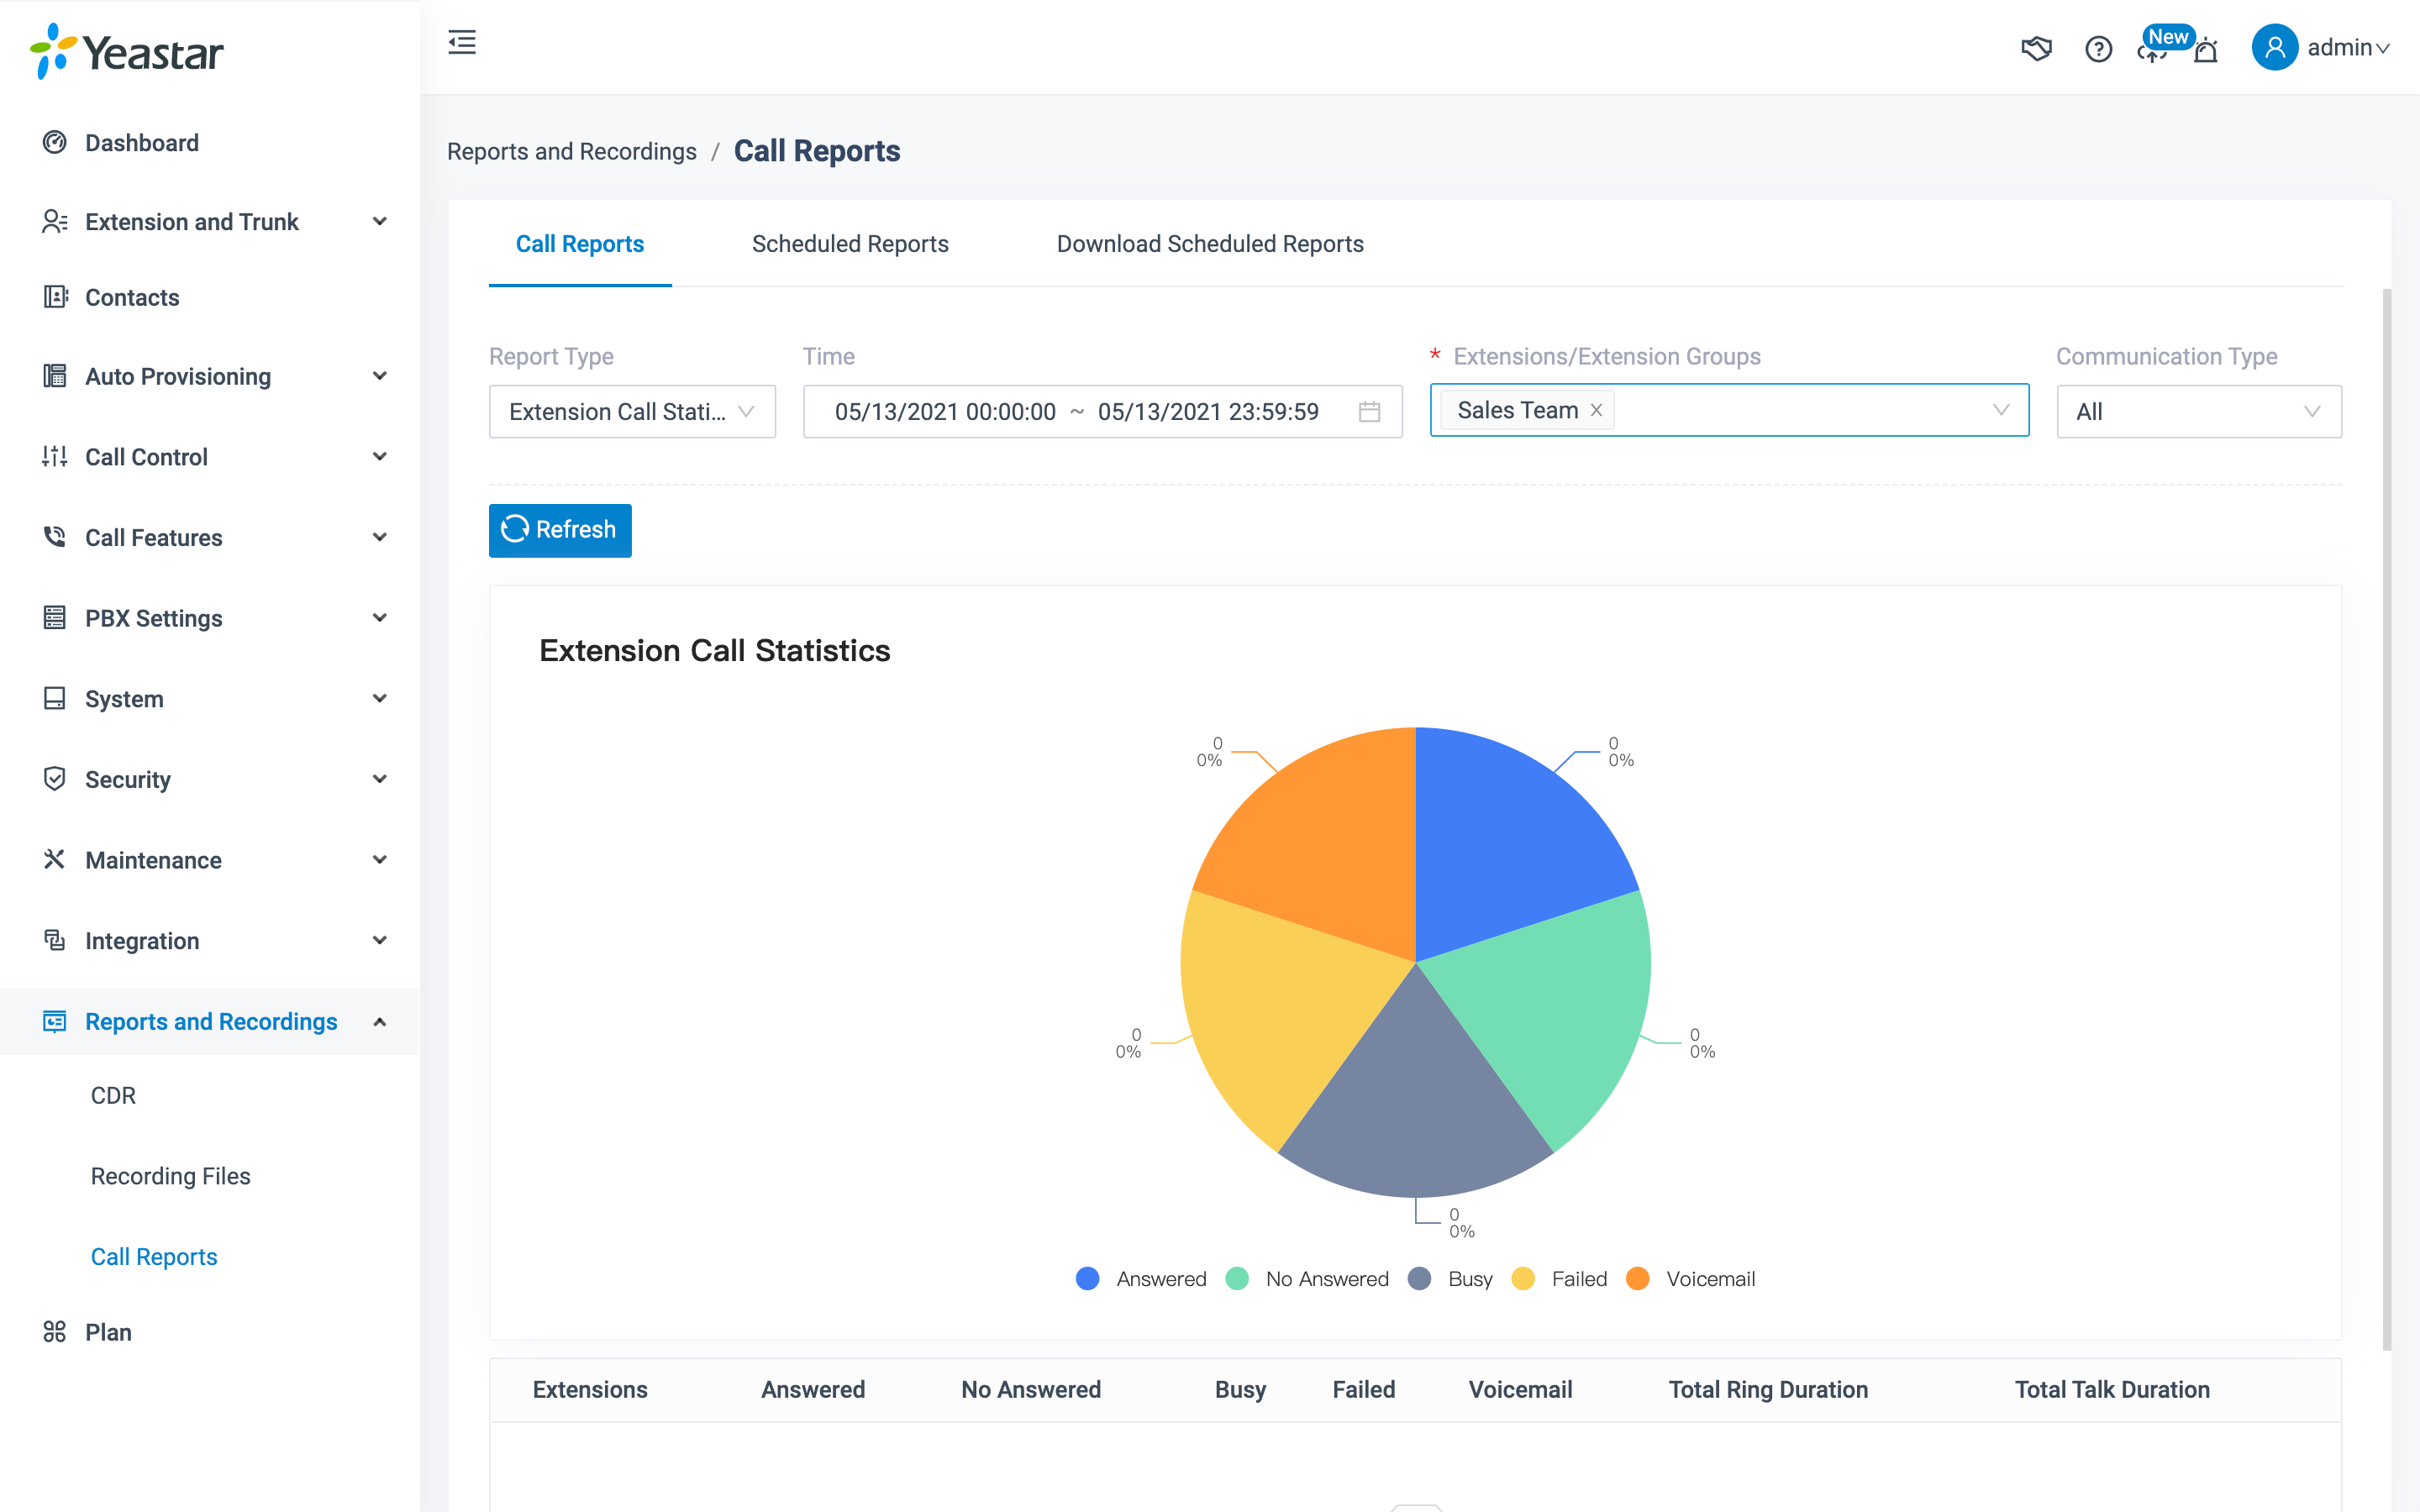Viewport: 2420px width, 1512px height.
Task: Open the Plan menu label
Action: 108,1331
